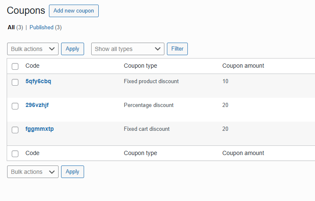Click the Add new coupon button

(74, 11)
